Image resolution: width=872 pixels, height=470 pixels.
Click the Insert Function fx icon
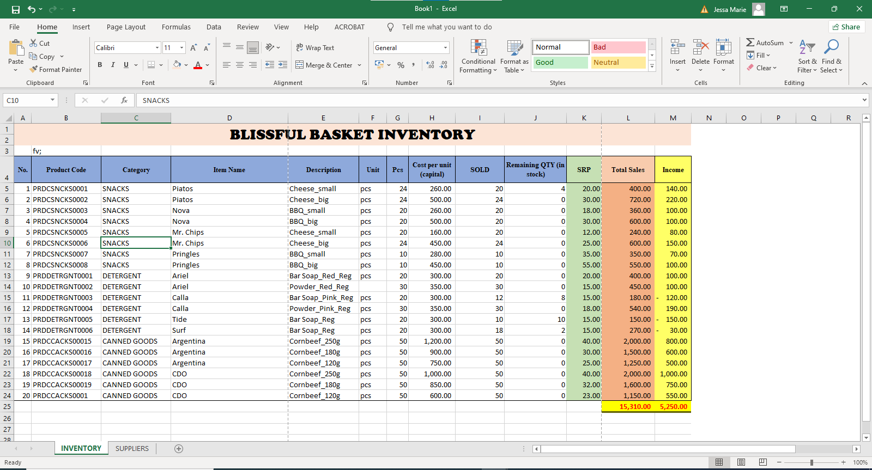pos(124,100)
